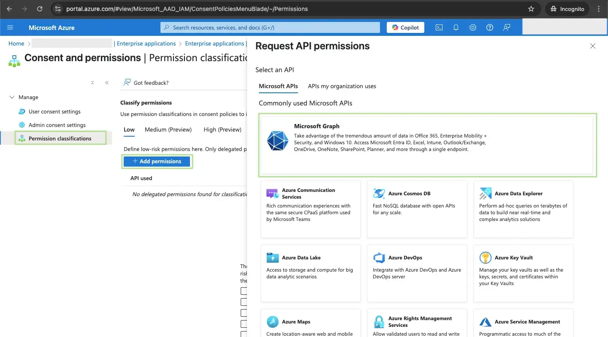
Task: Open User consent settings
Action: tap(54, 112)
